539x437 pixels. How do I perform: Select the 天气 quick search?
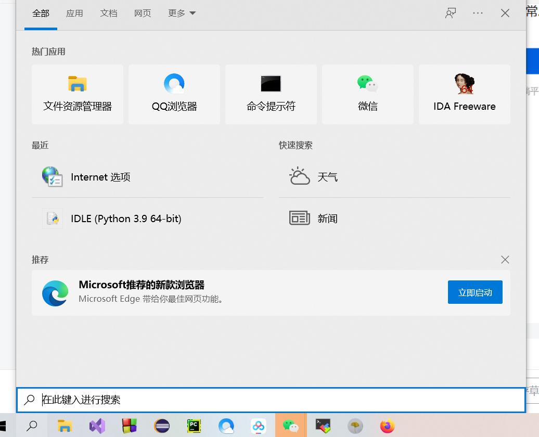coord(394,177)
